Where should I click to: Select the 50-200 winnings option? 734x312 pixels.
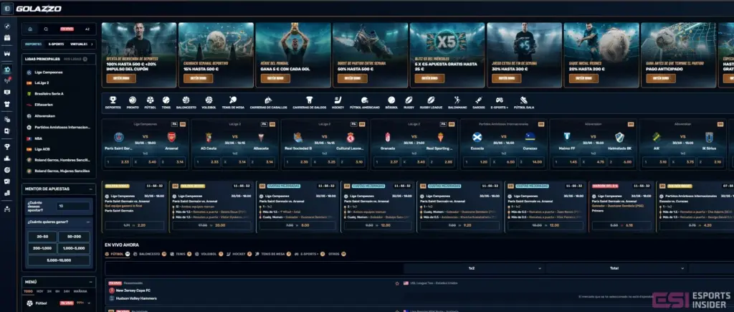point(74,237)
